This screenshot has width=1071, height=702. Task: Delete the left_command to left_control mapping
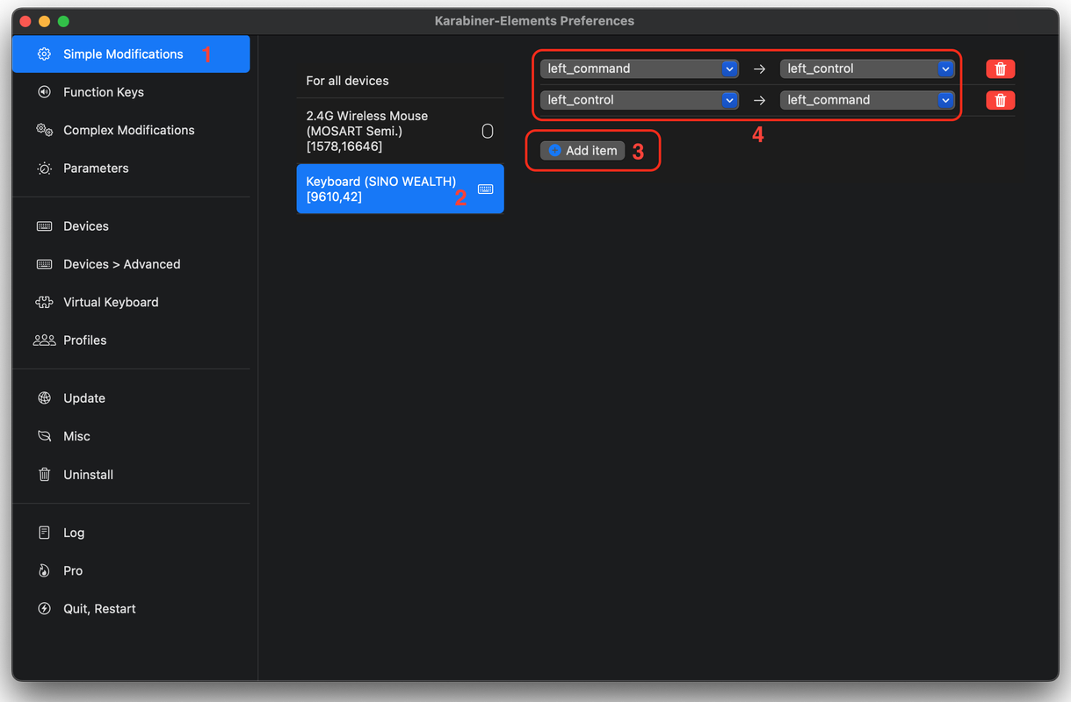1001,68
